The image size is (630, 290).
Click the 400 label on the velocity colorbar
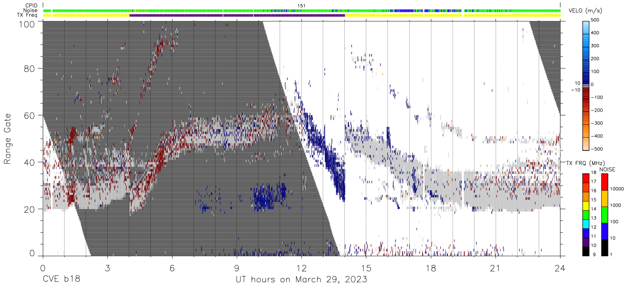pos(596,33)
